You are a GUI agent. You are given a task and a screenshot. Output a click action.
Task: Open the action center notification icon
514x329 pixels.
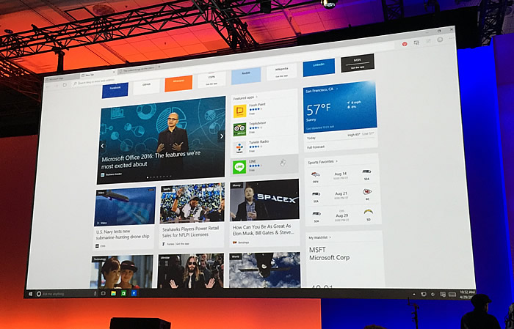[x=443, y=295]
